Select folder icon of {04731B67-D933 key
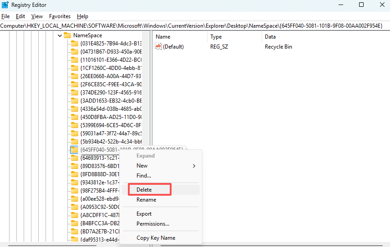Viewport: 390px width, 247px height. 74,52
